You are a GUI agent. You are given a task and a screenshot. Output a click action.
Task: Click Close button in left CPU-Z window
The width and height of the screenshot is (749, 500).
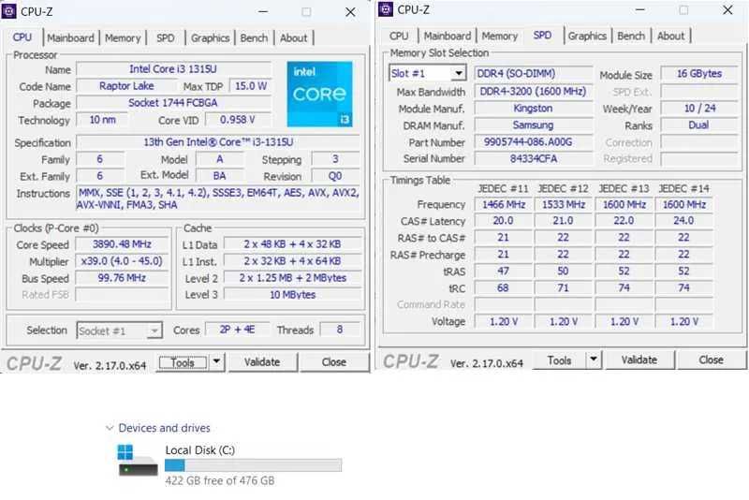coord(334,362)
